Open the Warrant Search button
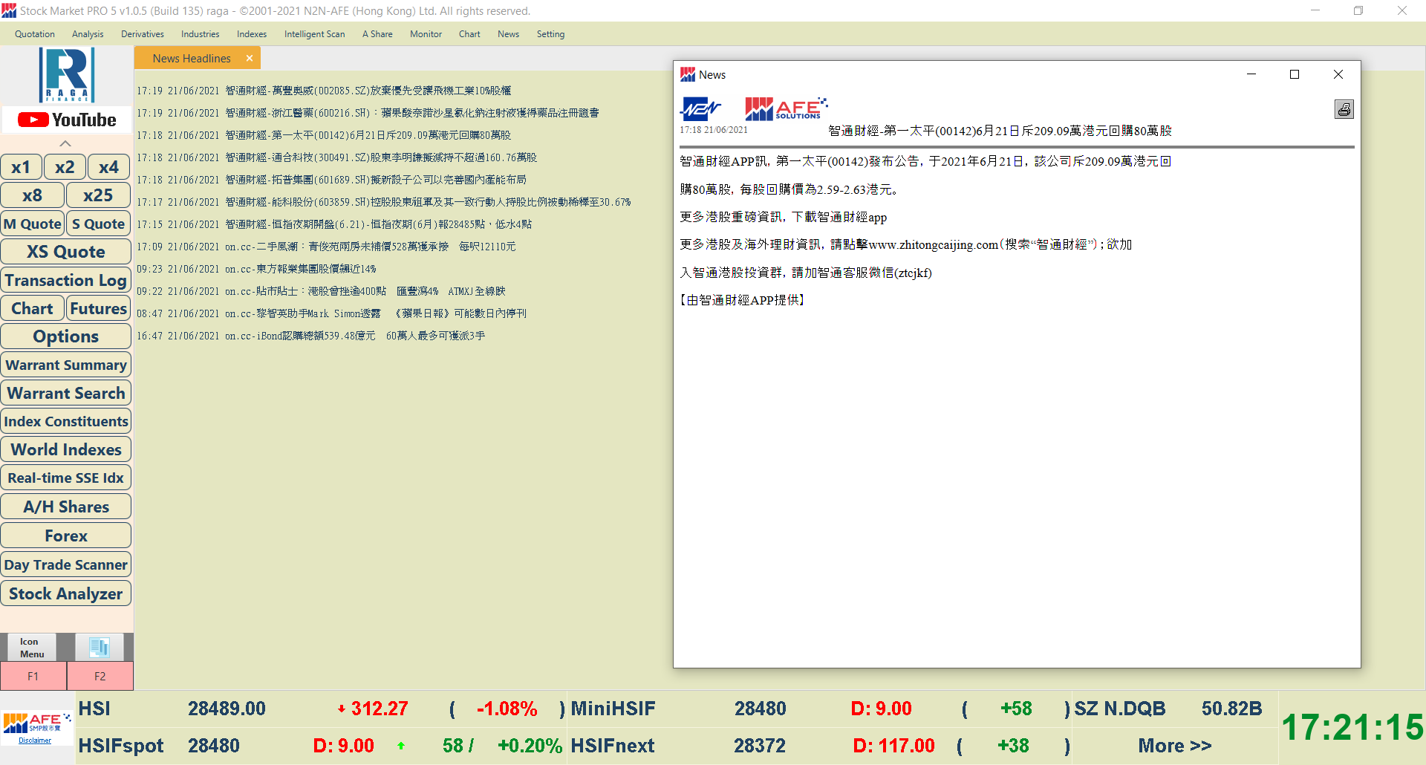This screenshot has height=765, width=1426. coord(66,393)
